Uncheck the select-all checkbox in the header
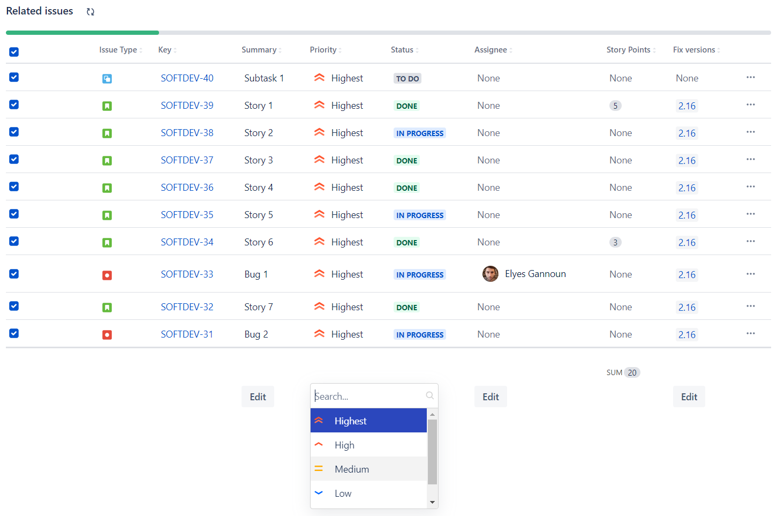This screenshot has height=516, width=777. (14, 52)
